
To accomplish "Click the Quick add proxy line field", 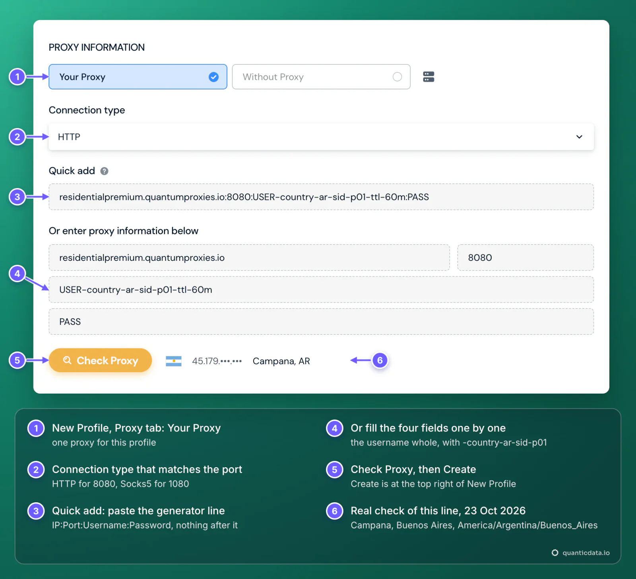I will 321,197.
